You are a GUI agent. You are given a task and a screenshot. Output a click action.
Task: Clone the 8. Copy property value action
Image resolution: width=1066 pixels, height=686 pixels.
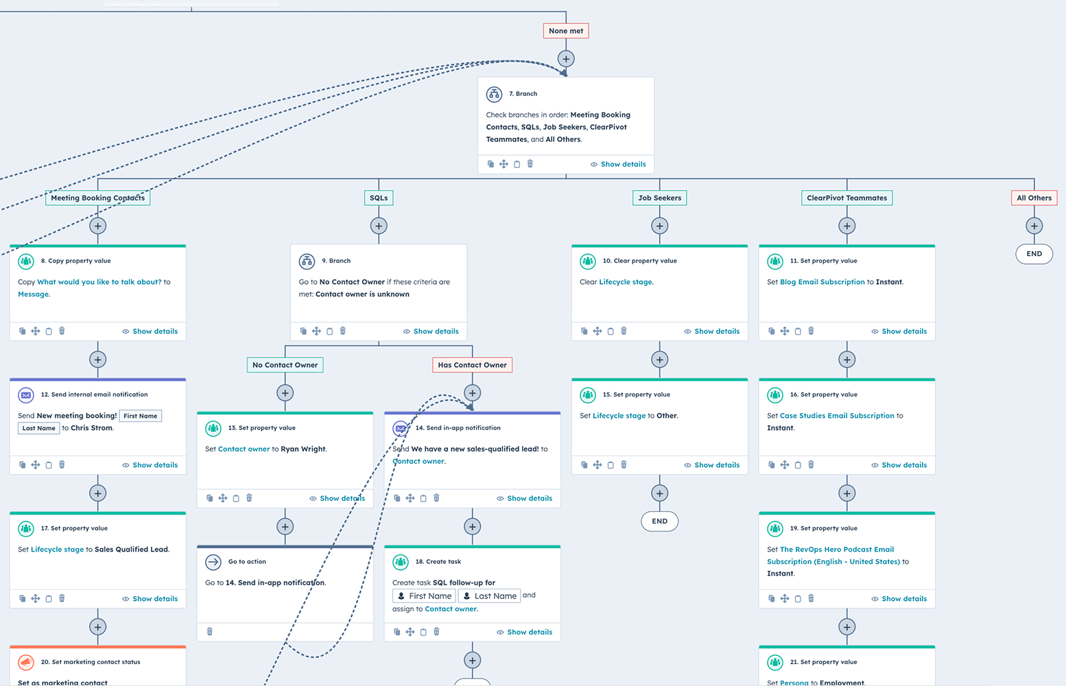[23, 331]
